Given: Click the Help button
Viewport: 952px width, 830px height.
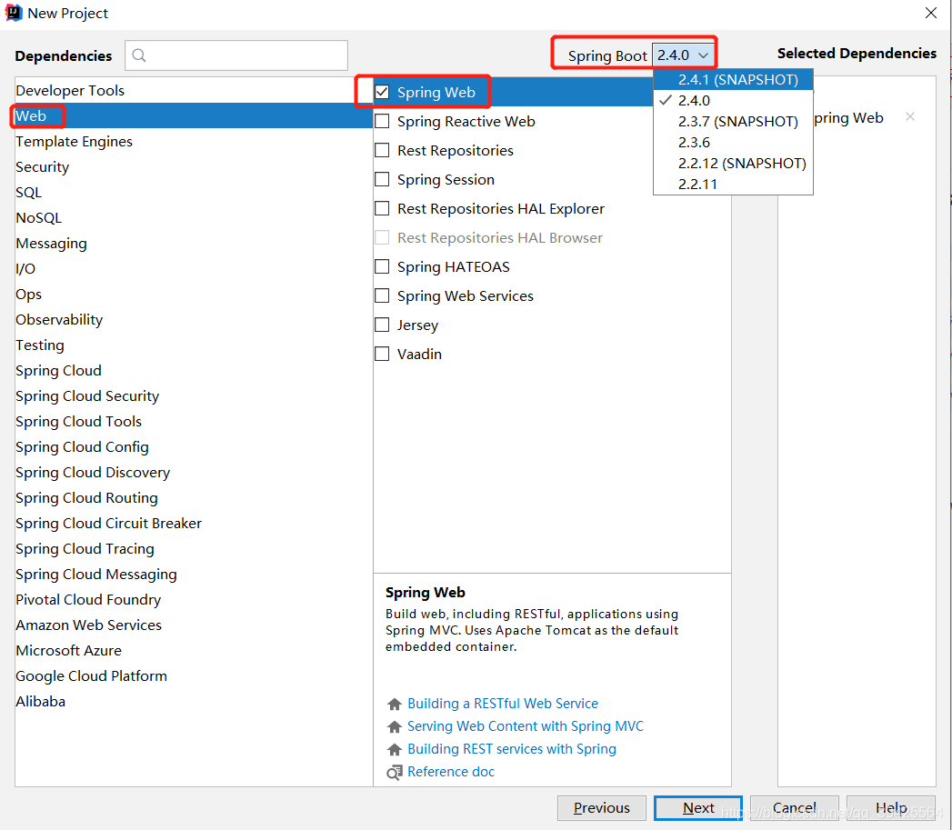Looking at the screenshot, I should [891, 808].
